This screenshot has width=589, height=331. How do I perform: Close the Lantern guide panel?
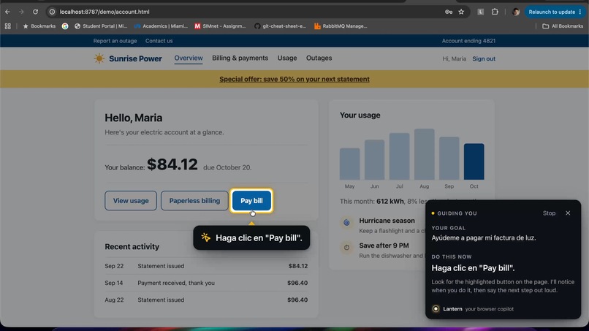[568, 213]
